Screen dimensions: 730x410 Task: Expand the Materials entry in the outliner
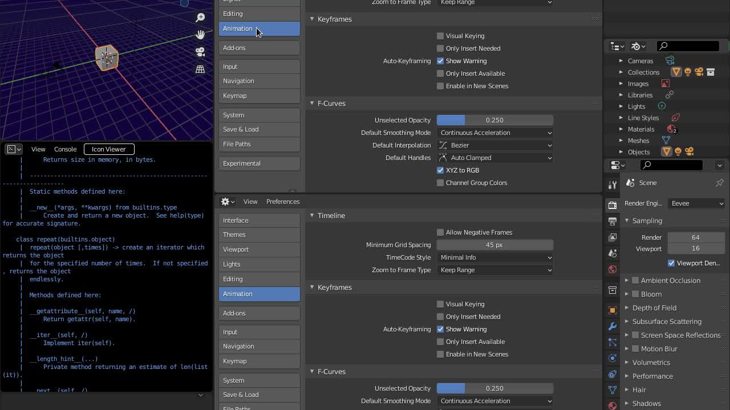tap(622, 129)
